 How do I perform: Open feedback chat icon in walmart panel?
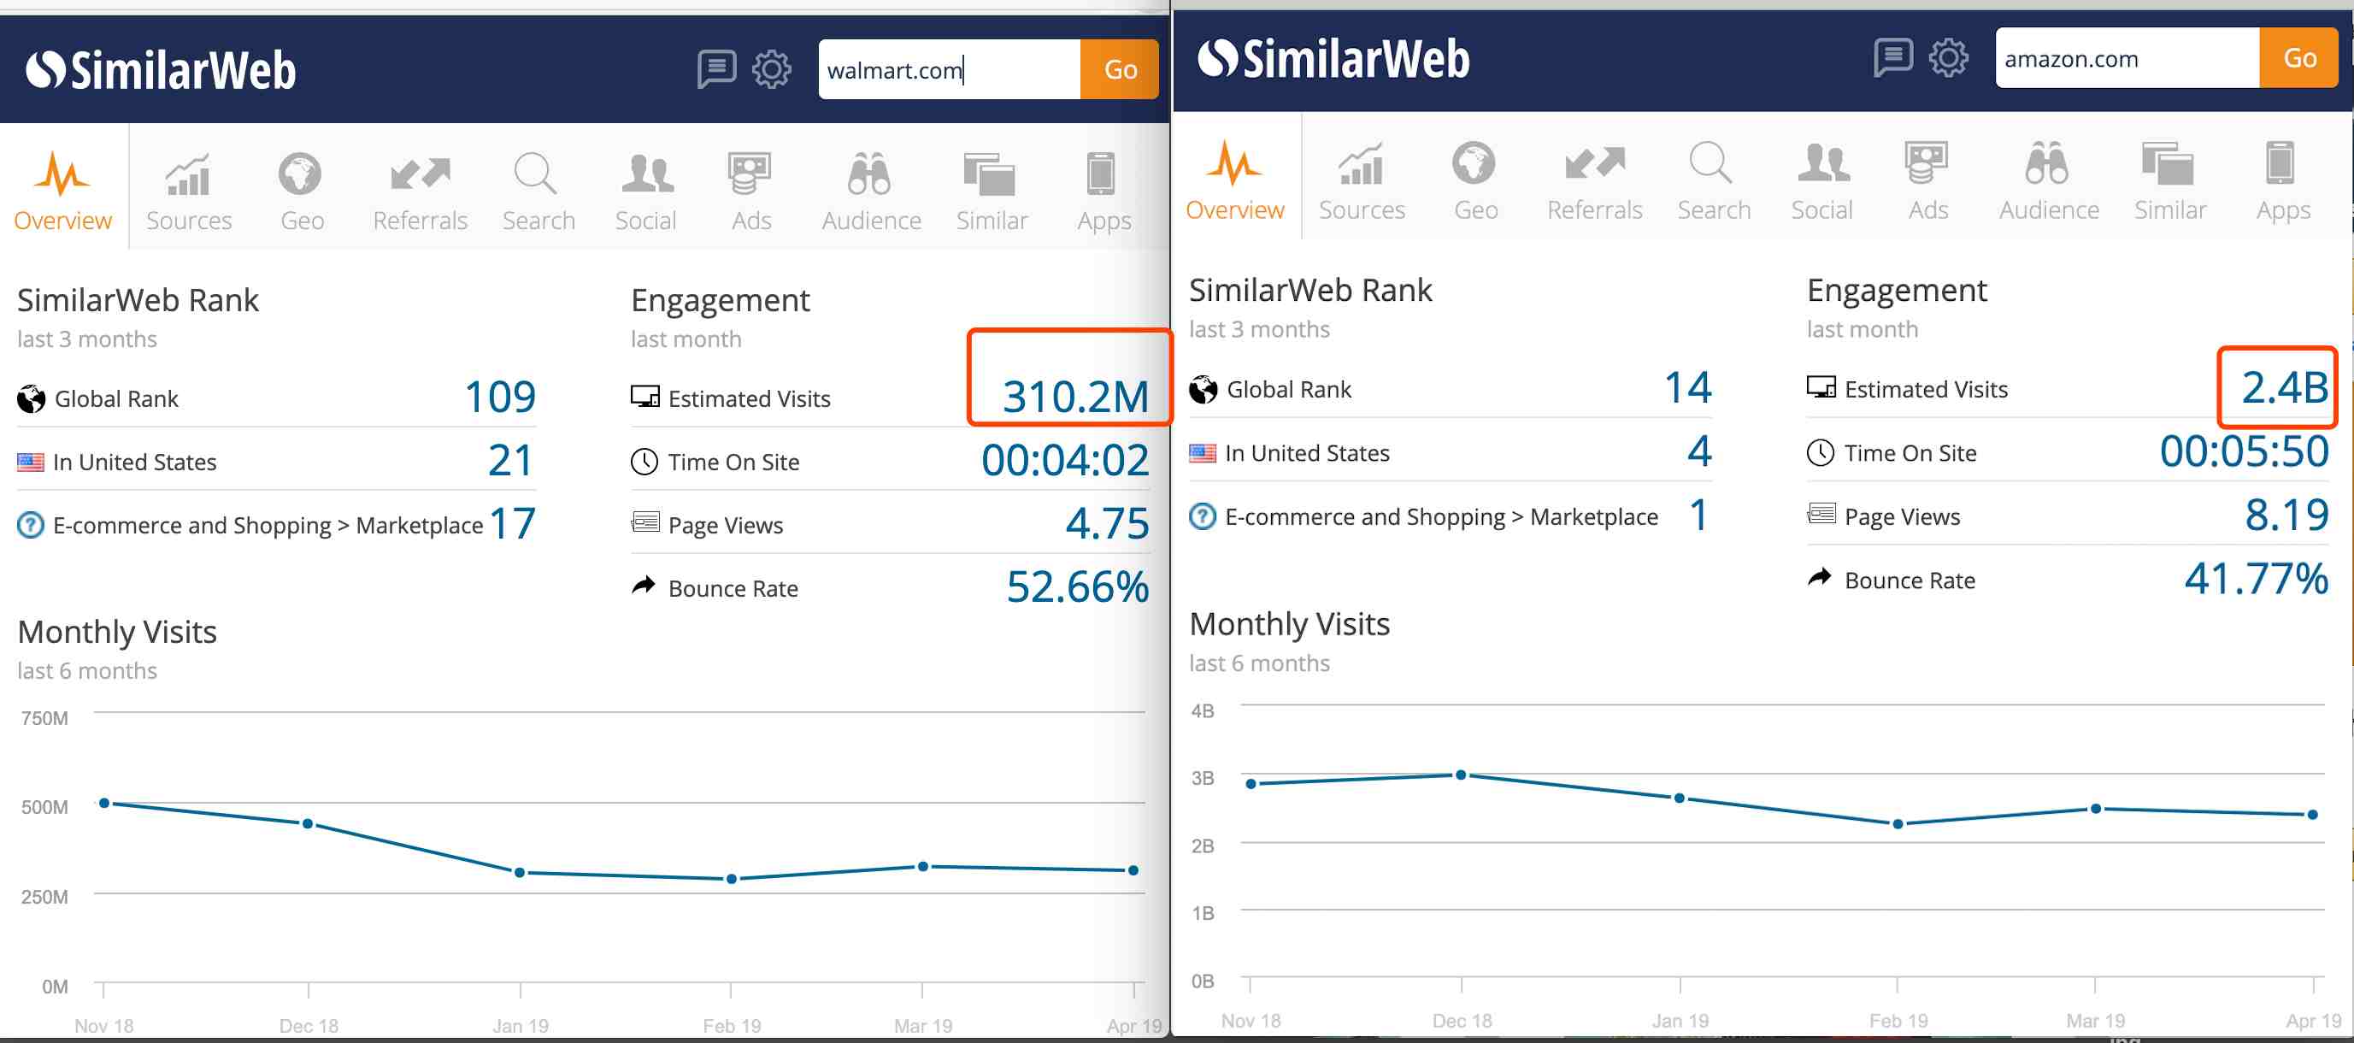coord(716,68)
